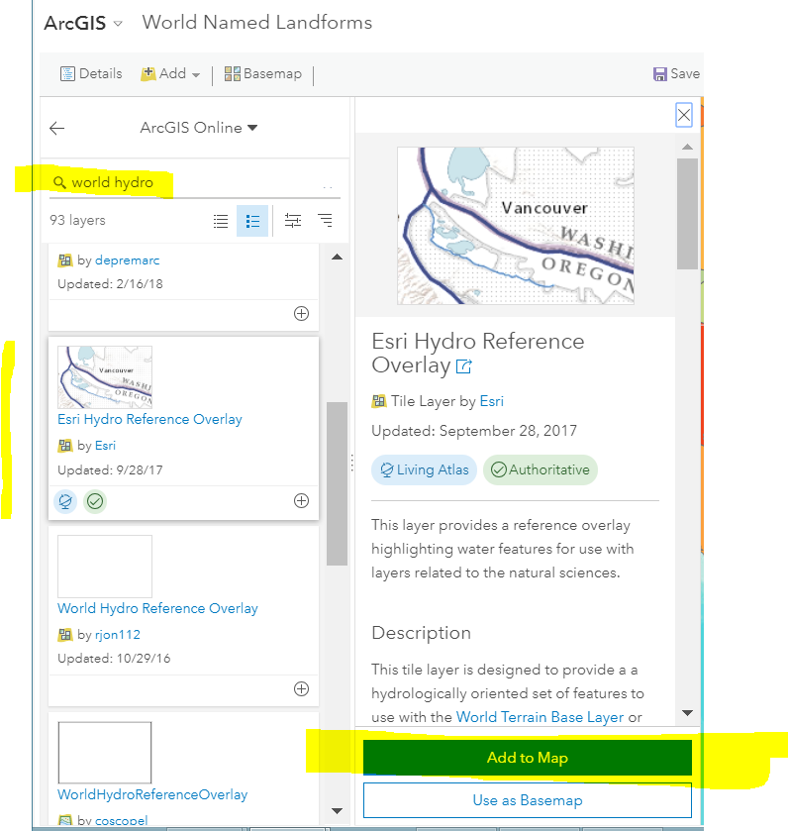
Task: Open the filter options icon
Action: tap(293, 221)
